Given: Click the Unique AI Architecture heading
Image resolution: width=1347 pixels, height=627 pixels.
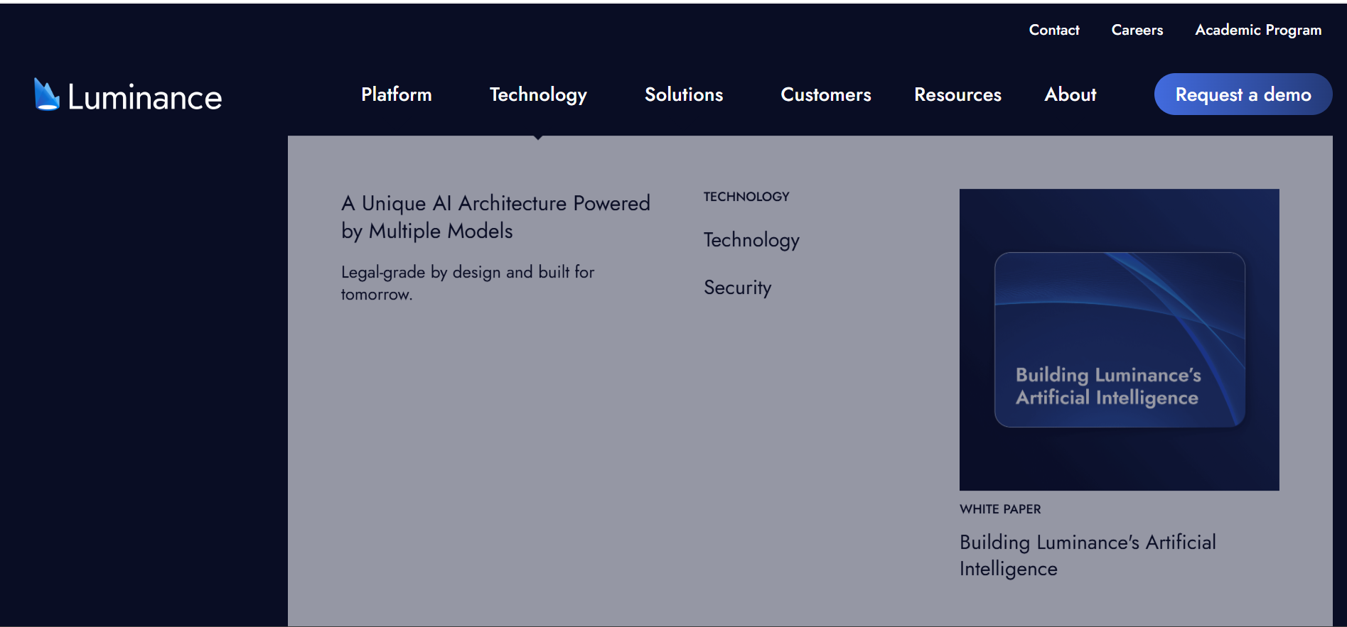Looking at the screenshot, I should pos(495,217).
